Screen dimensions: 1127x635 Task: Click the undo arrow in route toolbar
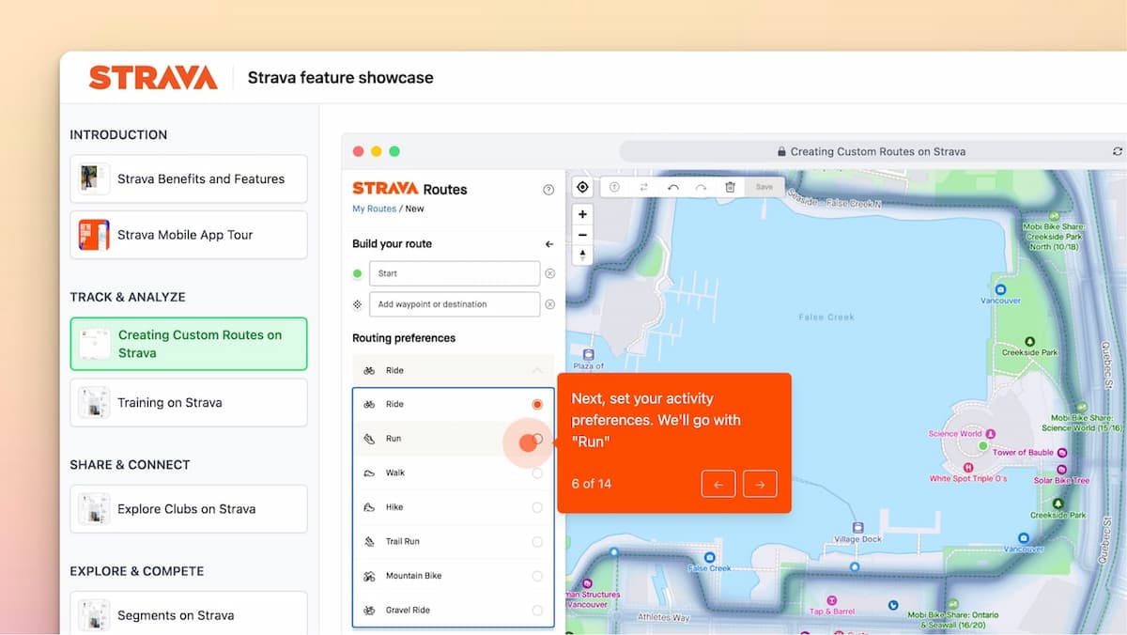[x=672, y=187]
